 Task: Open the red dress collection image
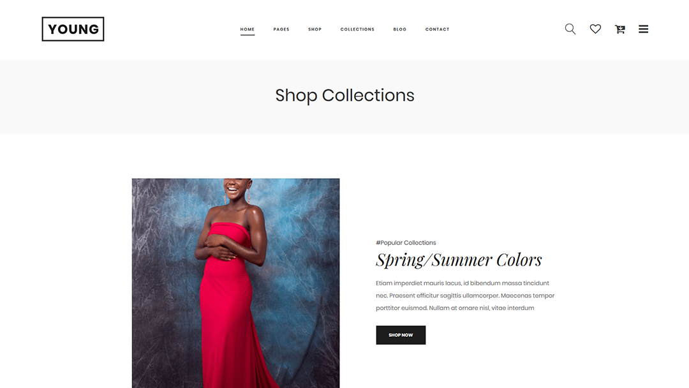point(235,283)
